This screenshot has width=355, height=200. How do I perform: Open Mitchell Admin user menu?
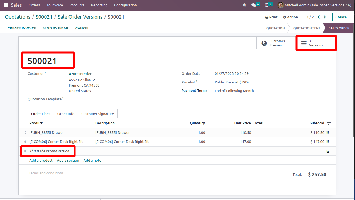314,5
